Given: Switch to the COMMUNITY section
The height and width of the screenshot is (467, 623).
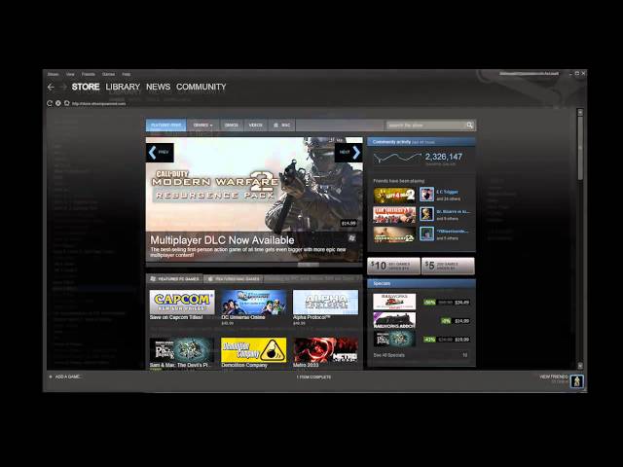Looking at the screenshot, I should point(202,87).
